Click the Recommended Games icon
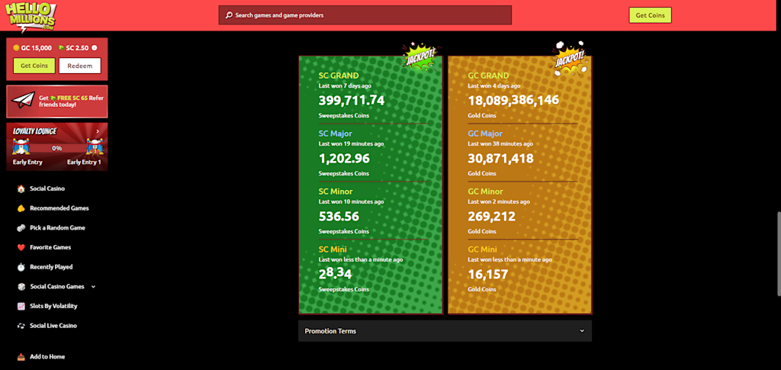 pos(21,208)
